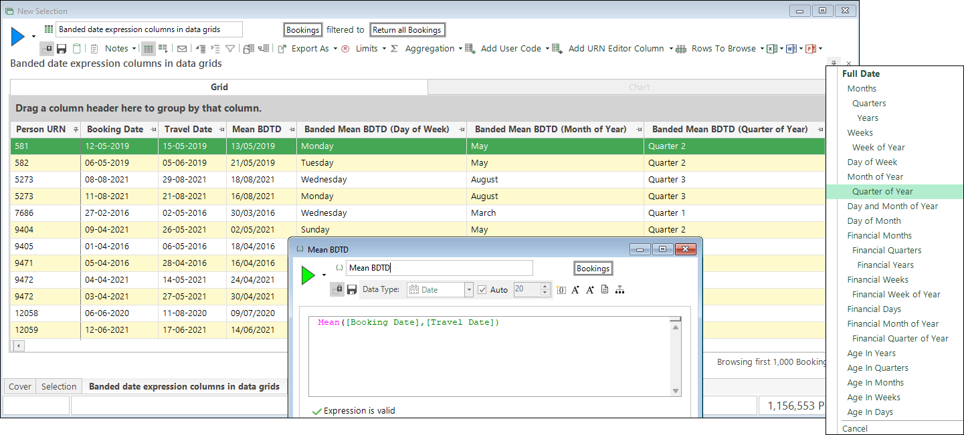Open dropdown arrow beside blue Build button
Viewport: 964px width, 435px height.
pos(33,36)
